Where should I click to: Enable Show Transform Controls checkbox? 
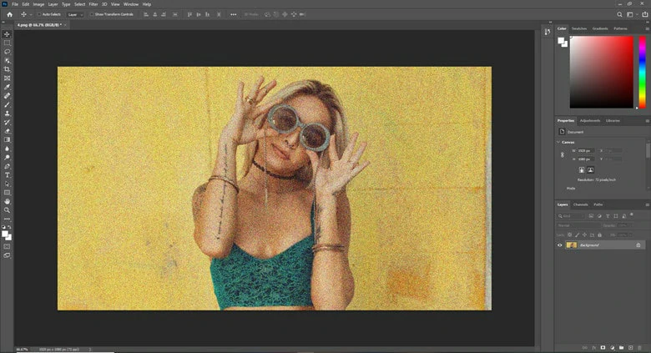click(92, 14)
